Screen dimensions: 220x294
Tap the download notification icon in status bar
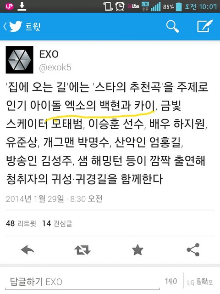pos(22,6)
